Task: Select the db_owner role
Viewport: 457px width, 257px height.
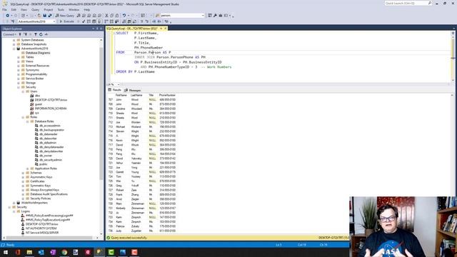Action: coord(46,156)
